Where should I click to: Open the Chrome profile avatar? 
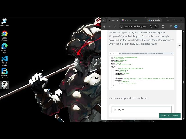point(176,27)
